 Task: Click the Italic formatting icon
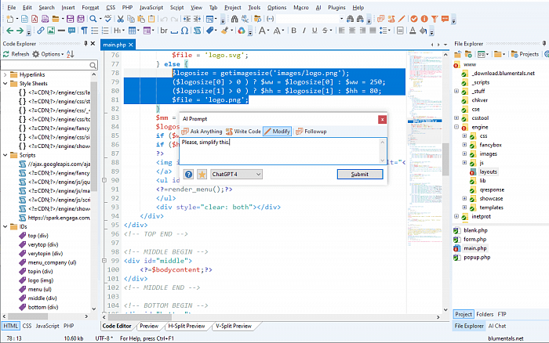(304, 31)
